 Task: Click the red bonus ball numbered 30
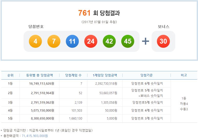pos(163,41)
